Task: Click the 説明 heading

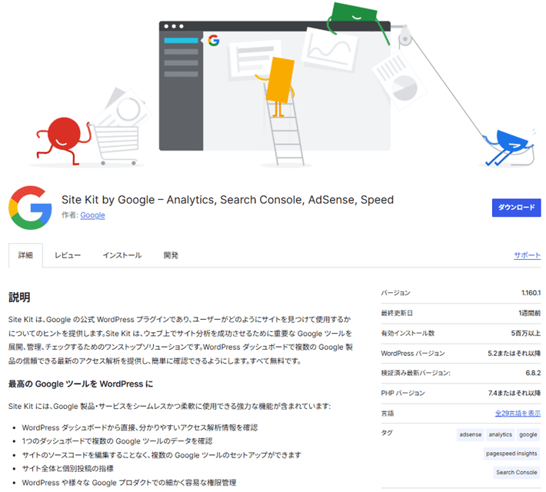Action: coord(19,297)
